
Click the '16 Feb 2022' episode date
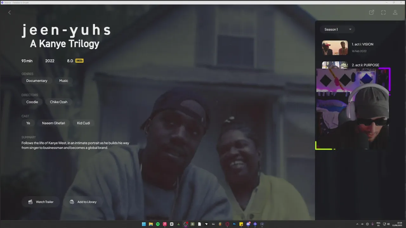click(x=359, y=51)
